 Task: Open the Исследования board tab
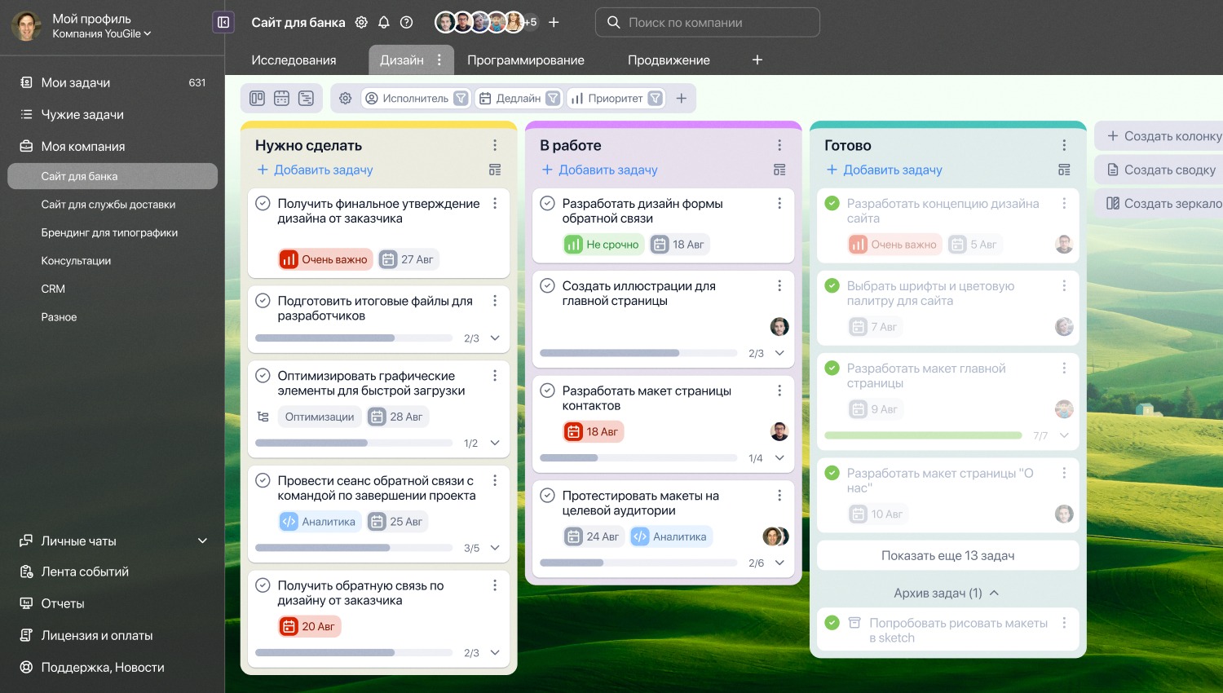294,60
